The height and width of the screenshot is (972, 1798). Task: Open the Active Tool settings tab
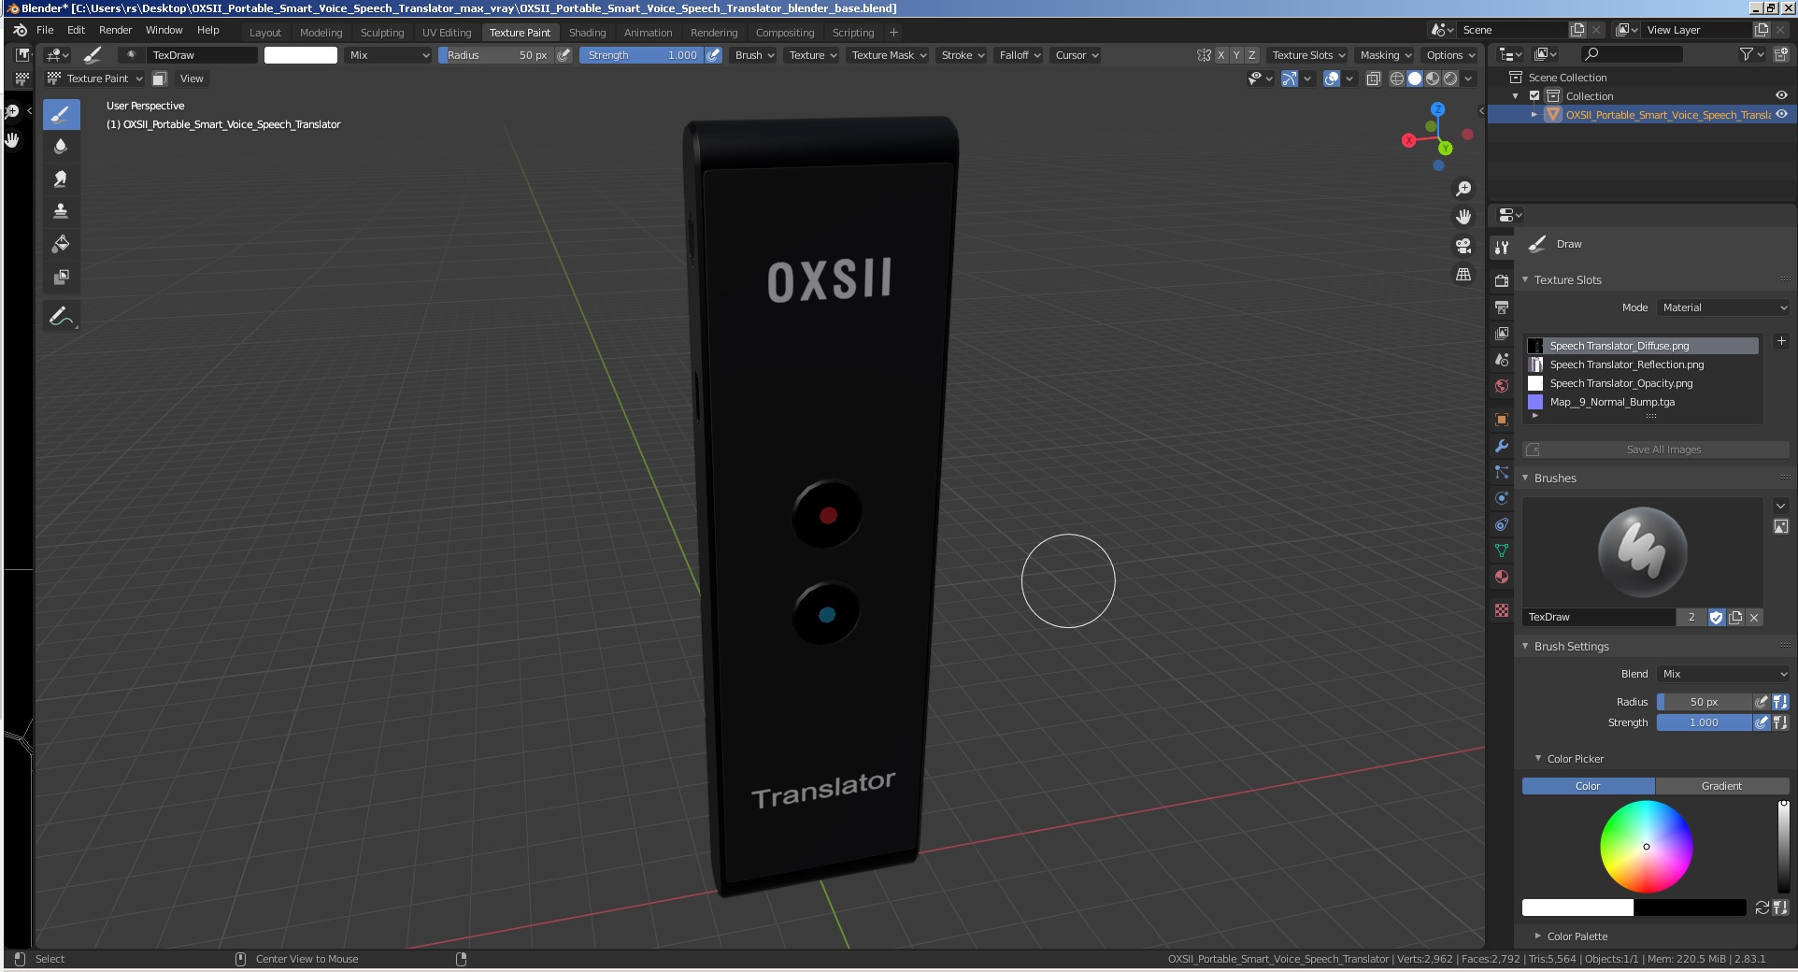coord(1502,247)
